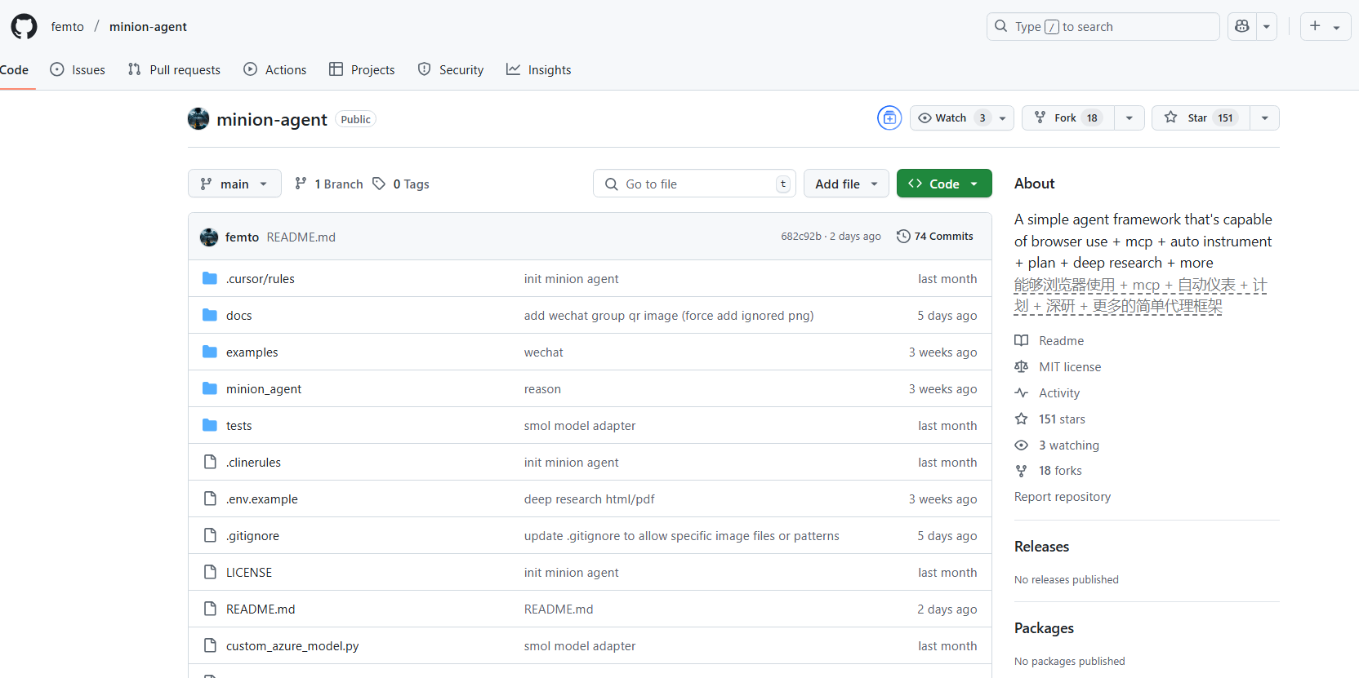Image resolution: width=1359 pixels, height=678 pixels.
Task: Open the green Code dropdown button
Action: (x=944, y=184)
